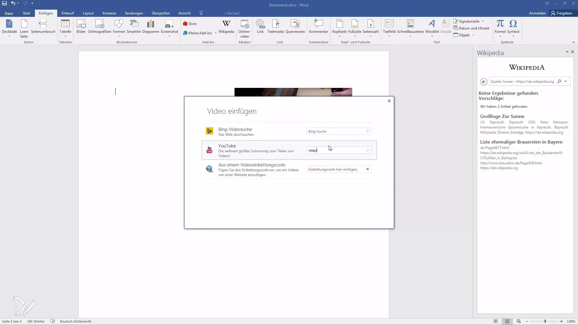
Task: Switch to Weblayout view
Action: click(x=518, y=321)
